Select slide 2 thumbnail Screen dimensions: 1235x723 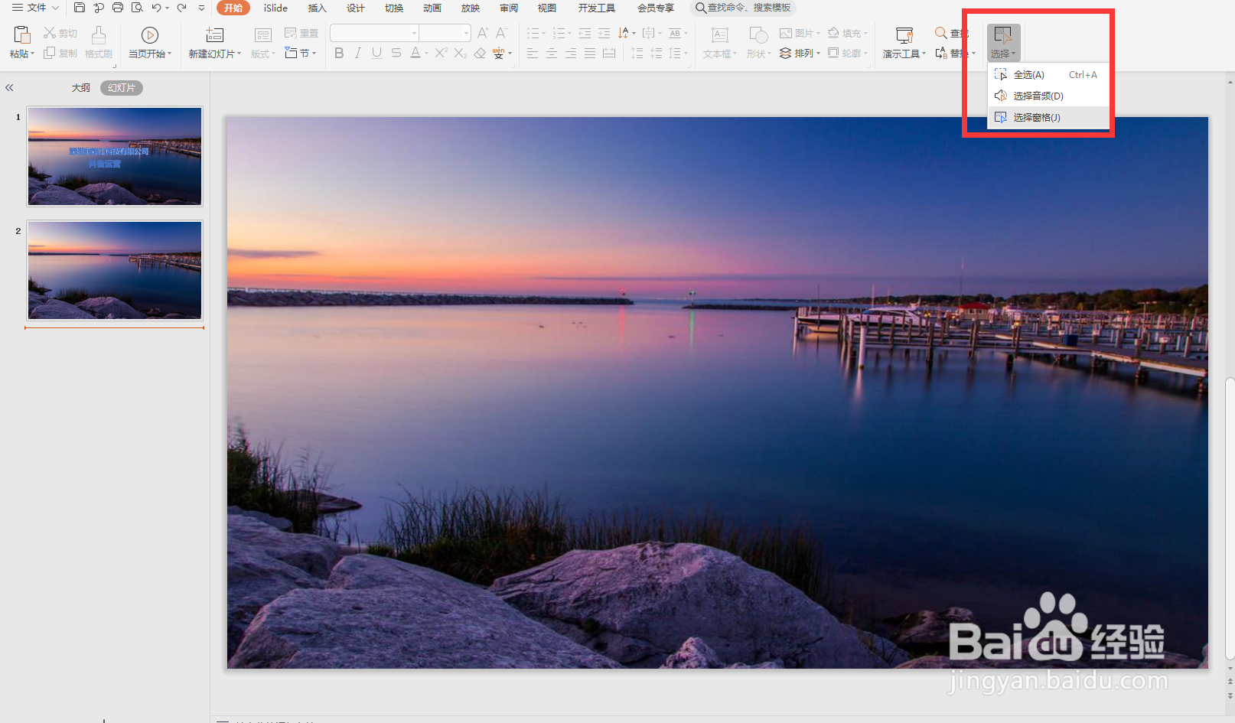pyautogui.click(x=115, y=270)
